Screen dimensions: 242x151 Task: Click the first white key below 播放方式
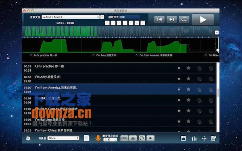click(107, 23)
